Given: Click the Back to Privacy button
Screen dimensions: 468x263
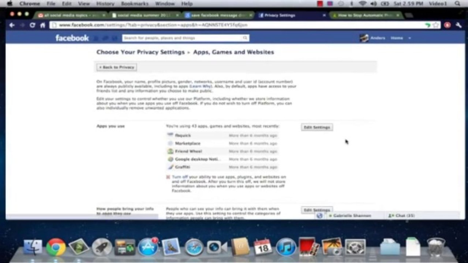Looking at the screenshot, I should (117, 67).
